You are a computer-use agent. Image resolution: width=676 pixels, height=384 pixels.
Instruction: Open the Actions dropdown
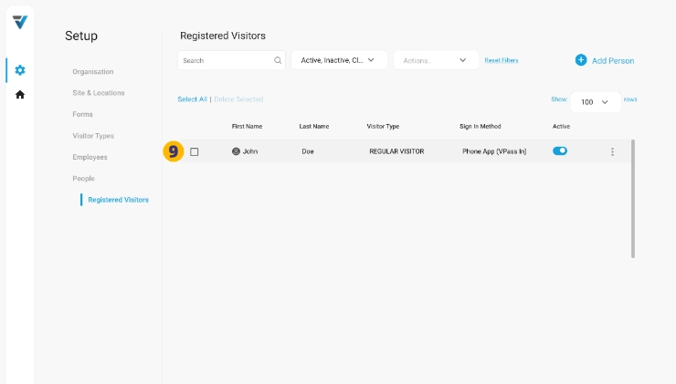click(436, 60)
